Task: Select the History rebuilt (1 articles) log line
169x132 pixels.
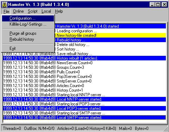Action: tap(84, 58)
